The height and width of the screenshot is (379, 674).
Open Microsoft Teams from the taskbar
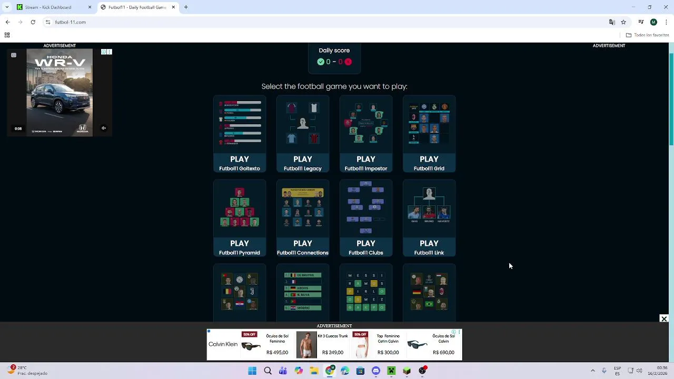(283, 371)
